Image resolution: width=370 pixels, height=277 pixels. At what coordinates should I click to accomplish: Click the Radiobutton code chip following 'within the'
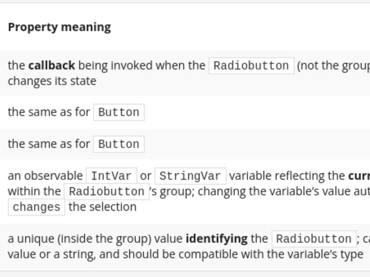(x=107, y=192)
